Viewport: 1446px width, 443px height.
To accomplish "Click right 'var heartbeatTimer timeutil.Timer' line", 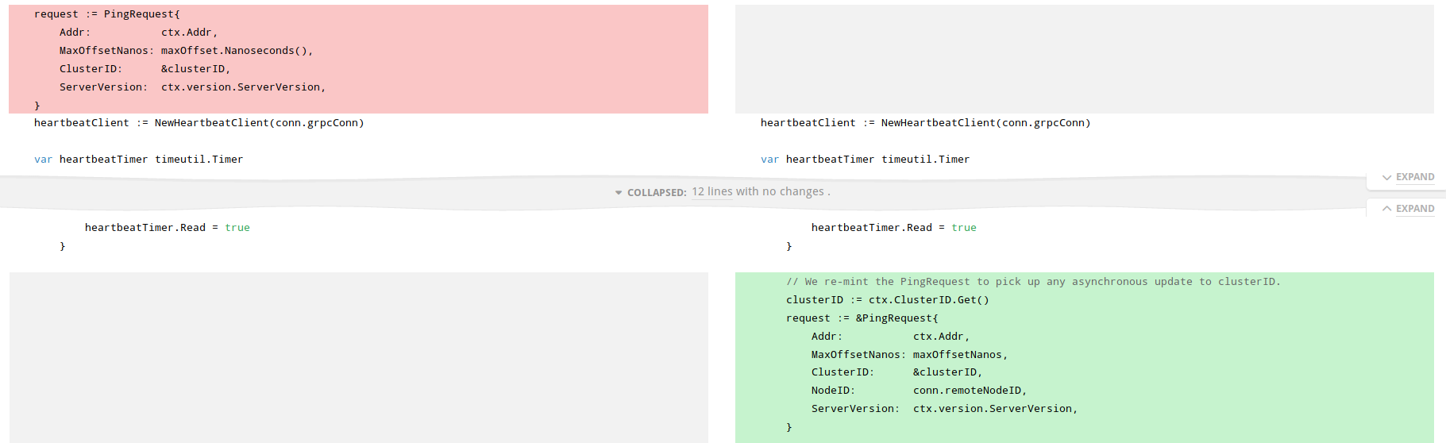I will [865, 160].
